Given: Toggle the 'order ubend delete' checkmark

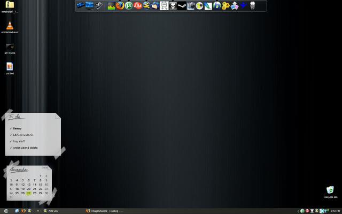Looking at the screenshot, I should [11, 148].
